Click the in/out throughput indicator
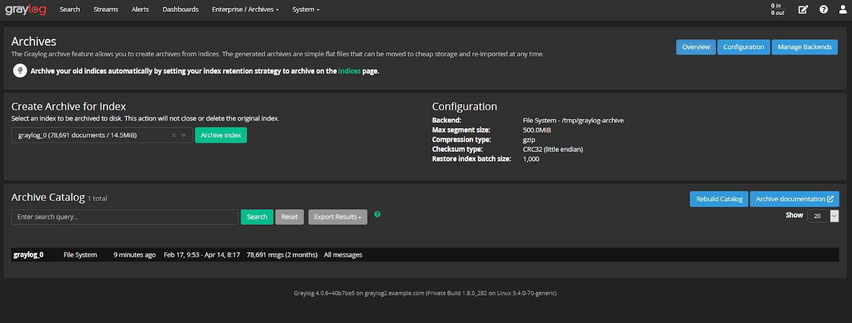Viewport: 852px width, 323px height. tap(777, 10)
